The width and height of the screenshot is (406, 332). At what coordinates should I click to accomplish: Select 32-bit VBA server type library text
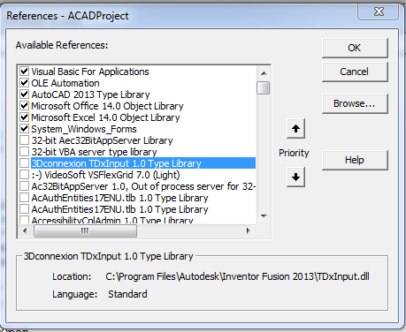tap(94, 152)
